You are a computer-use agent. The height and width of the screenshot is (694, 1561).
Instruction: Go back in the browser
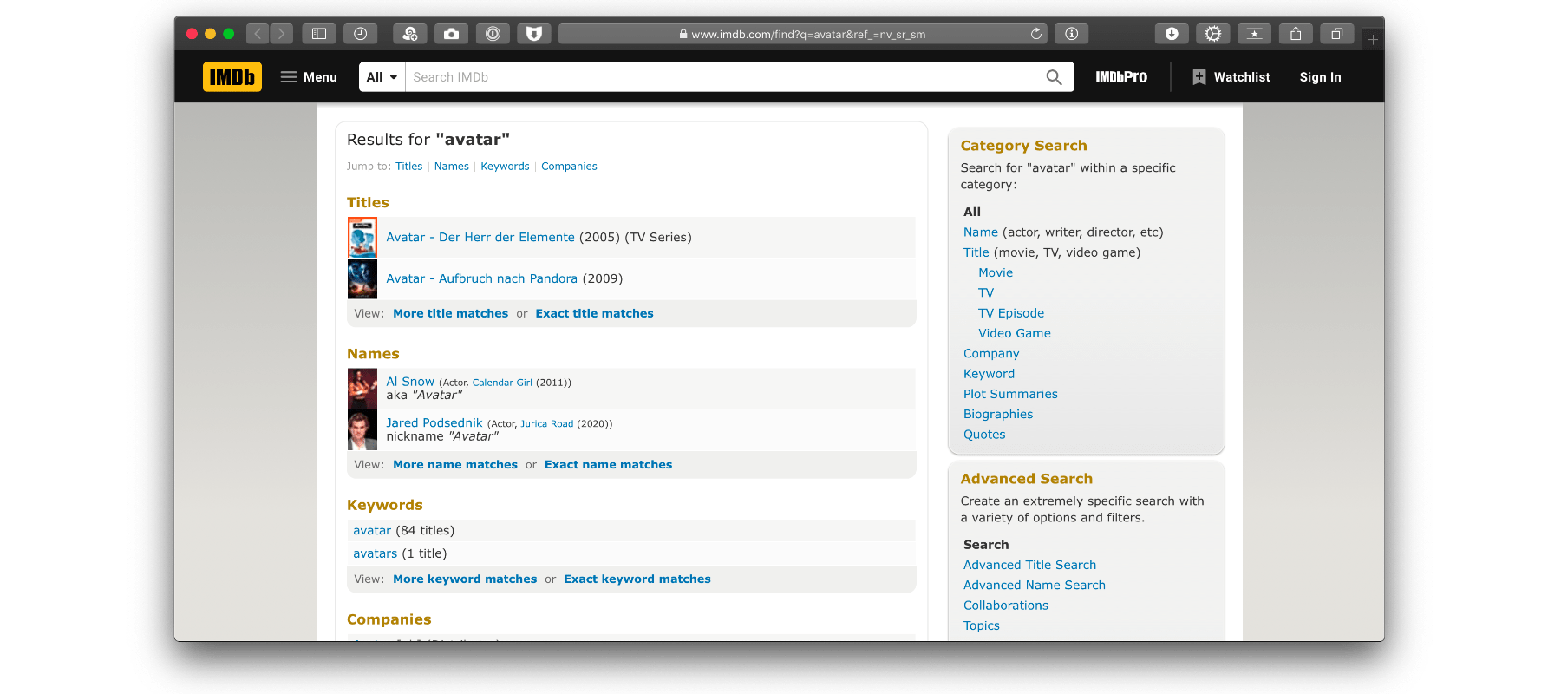click(x=258, y=34)
